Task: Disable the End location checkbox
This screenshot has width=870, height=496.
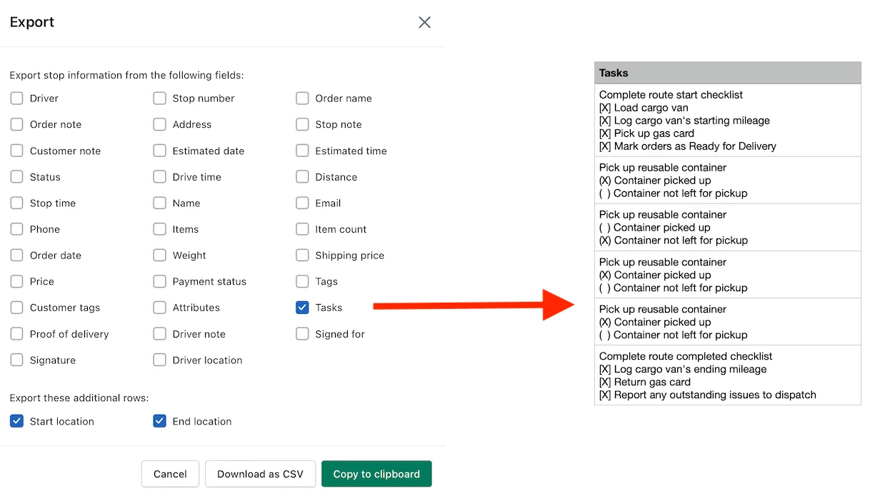Action: [x=159, y=421]
